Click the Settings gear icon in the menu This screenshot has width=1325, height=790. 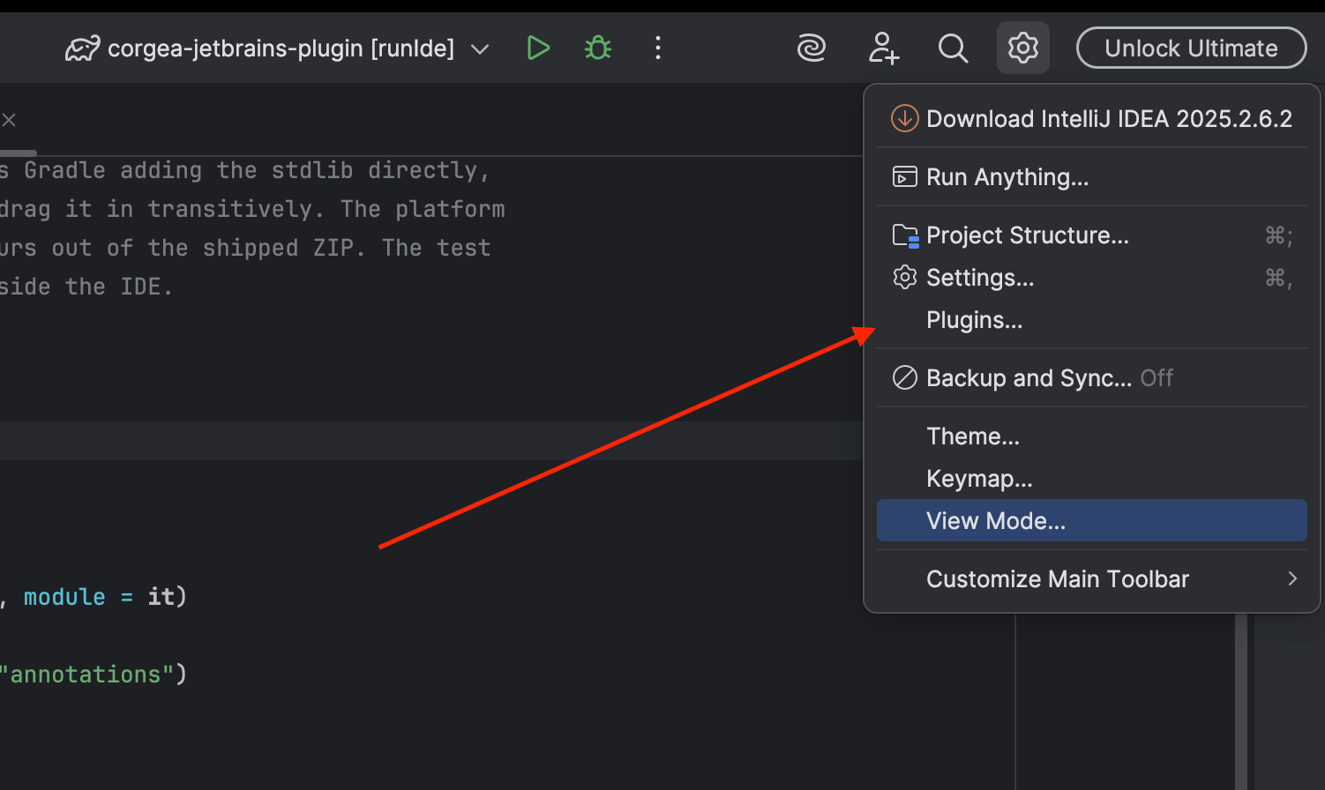click(x=905, y=278)
